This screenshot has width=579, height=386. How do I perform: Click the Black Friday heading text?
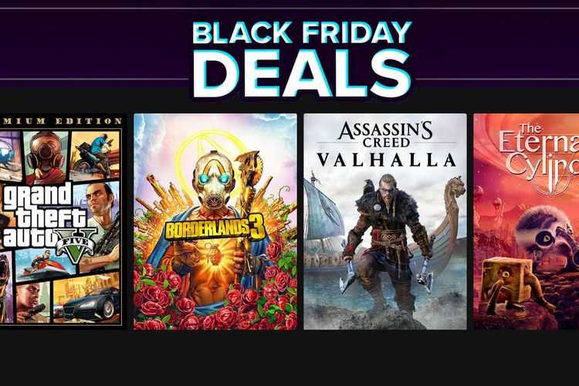pyautogui.click(x=302, y=32)
